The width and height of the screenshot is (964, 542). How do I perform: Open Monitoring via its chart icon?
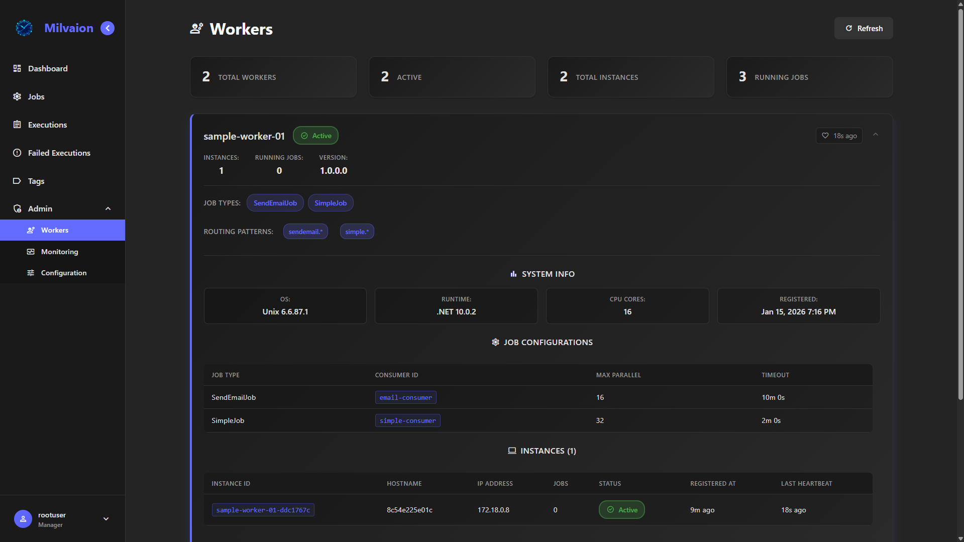31,252
